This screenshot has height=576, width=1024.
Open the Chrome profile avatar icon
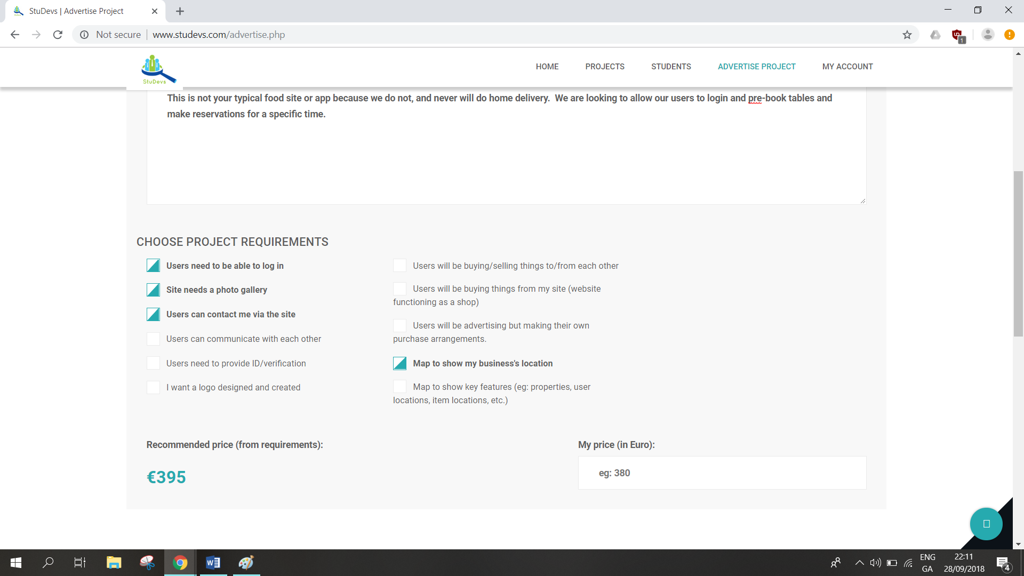pyautogui.click(x=988, y=35)
